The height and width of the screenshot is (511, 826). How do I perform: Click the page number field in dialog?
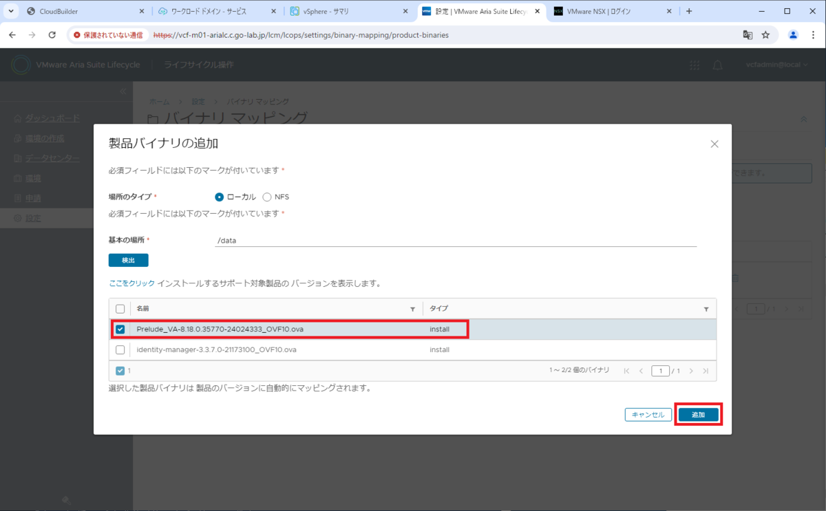coord(659,371)
